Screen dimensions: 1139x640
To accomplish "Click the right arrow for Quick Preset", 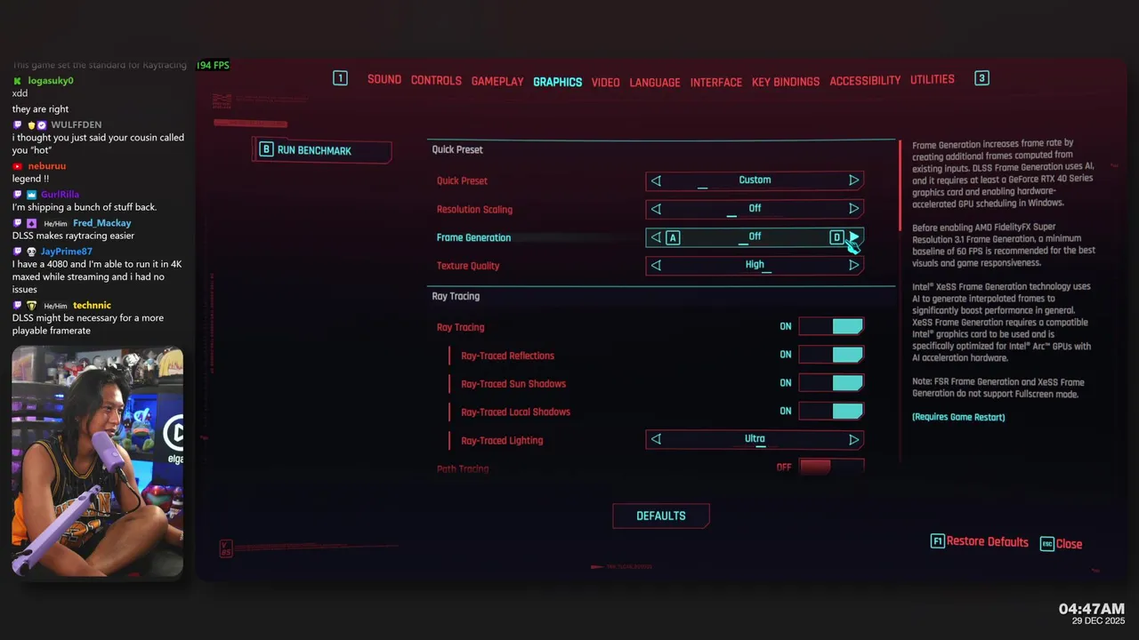I will [x=853, y=180].
